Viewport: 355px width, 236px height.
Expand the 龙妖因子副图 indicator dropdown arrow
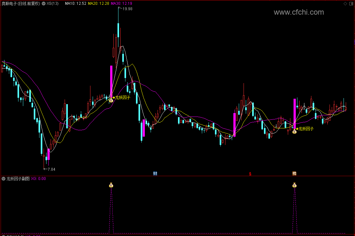4,179
